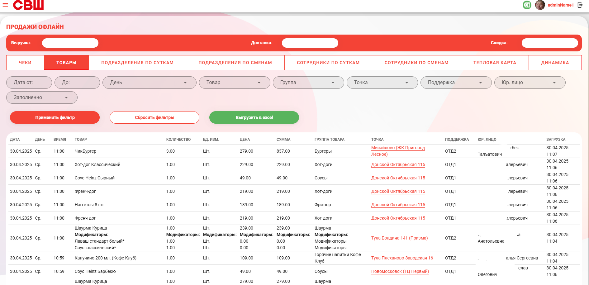Image resolution: width=589 pixels, height=285 pixels.
Task: Expand the Поддержка dropdown
Action: point(456,83)
